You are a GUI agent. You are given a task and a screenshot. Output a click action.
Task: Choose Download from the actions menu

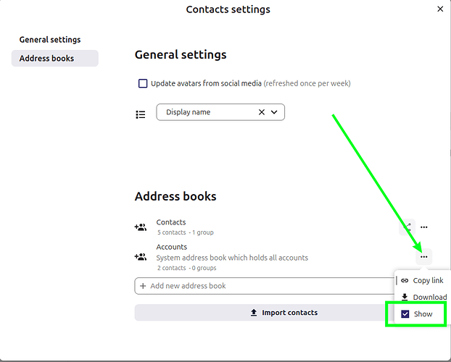429,297
